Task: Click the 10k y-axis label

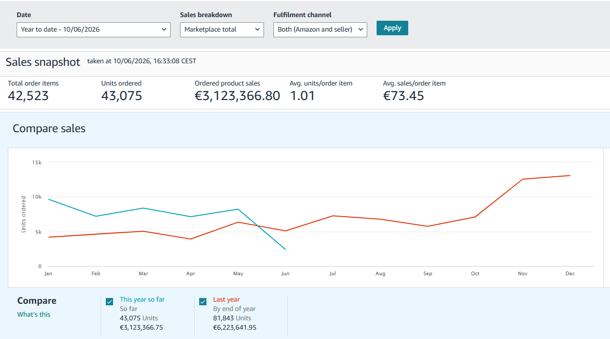Action: (36, 197)
